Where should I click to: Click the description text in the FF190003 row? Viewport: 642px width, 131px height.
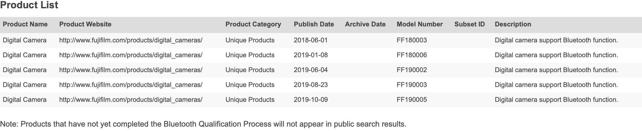tap(556, 85)
